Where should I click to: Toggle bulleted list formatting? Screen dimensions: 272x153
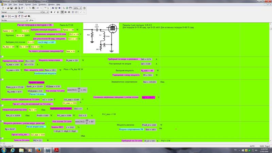73,12
